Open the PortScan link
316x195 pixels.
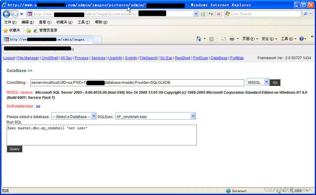click(201, 58)
